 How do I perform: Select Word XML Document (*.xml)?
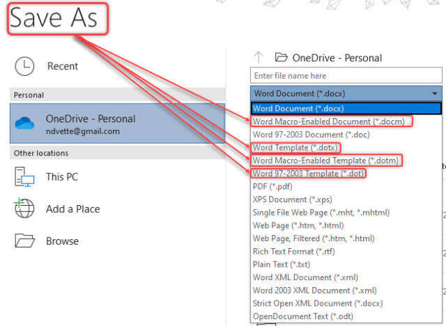305,277
